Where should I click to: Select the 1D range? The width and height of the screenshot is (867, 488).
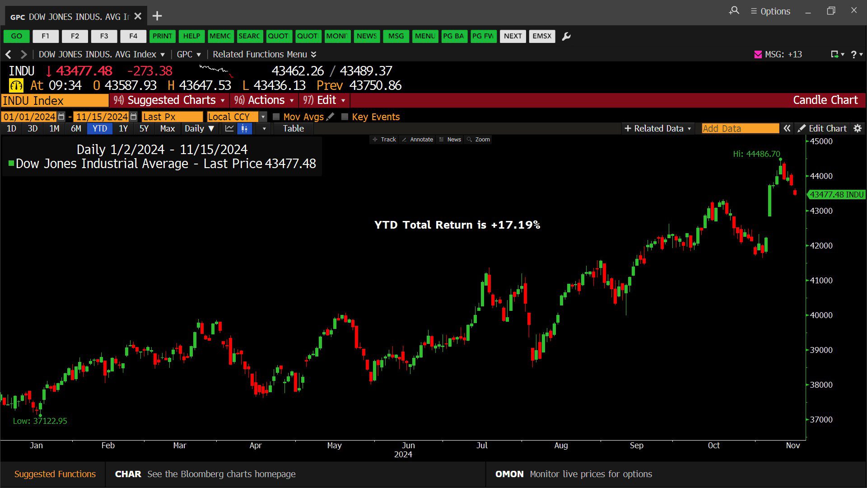12,128
